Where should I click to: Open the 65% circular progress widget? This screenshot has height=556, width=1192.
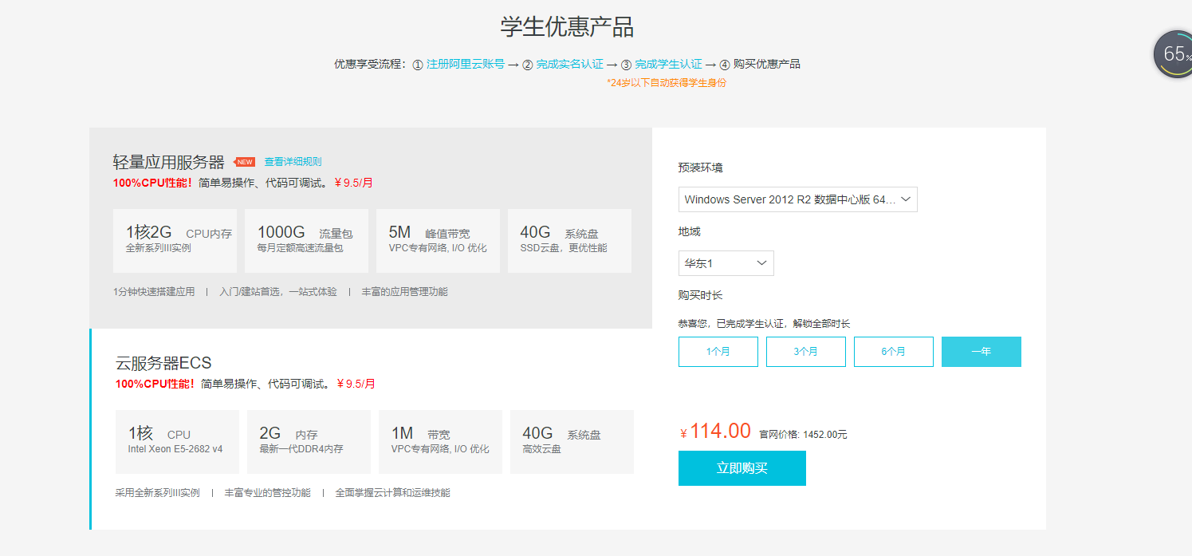(x=1174, y=54)
